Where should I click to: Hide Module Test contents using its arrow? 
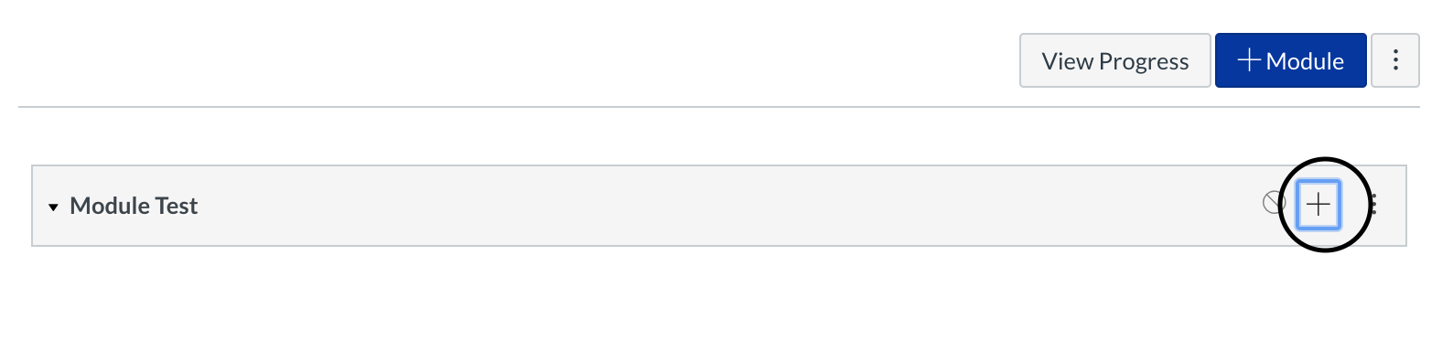53,207
